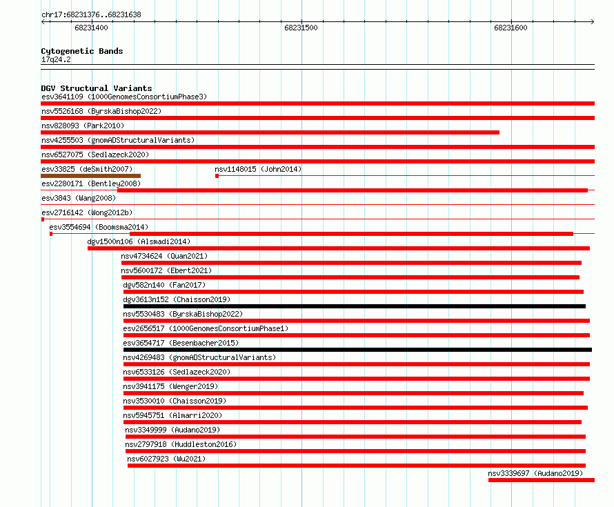Open nsv1148015 (John2014) variant label
Viewport: 614px width, 507px height.
point(258,169)
